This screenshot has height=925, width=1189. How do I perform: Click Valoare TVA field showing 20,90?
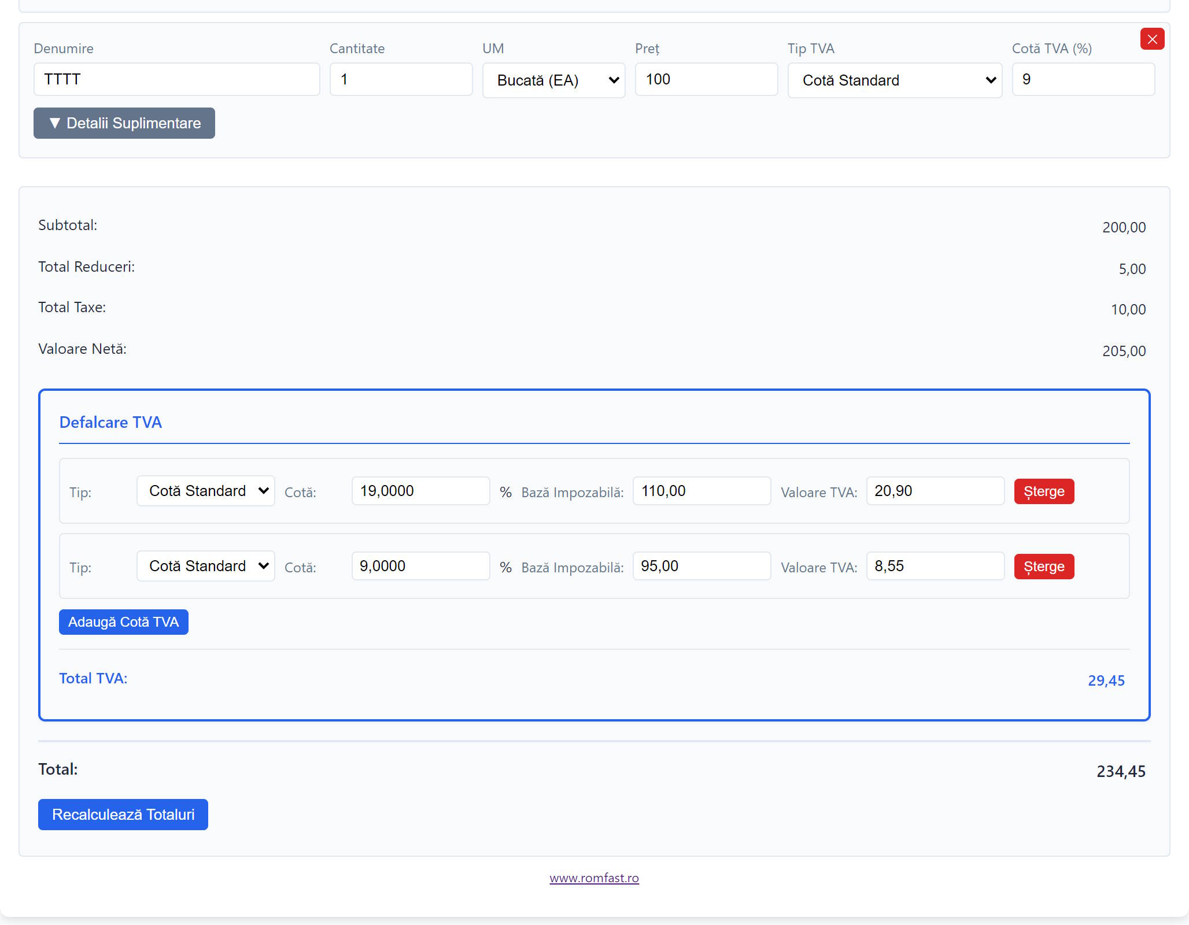click(935, 491)
